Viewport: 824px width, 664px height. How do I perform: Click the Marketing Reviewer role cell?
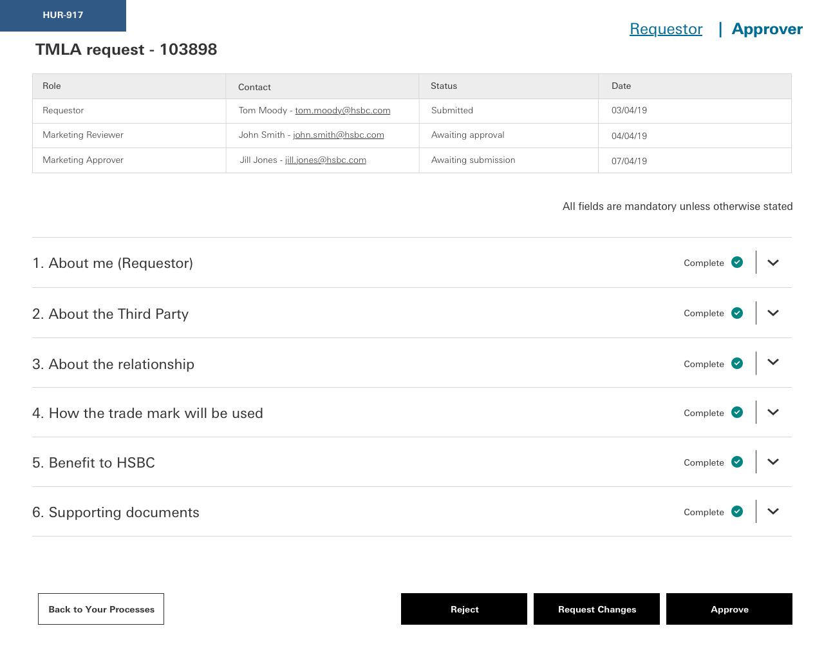click(x=129, y=135)
